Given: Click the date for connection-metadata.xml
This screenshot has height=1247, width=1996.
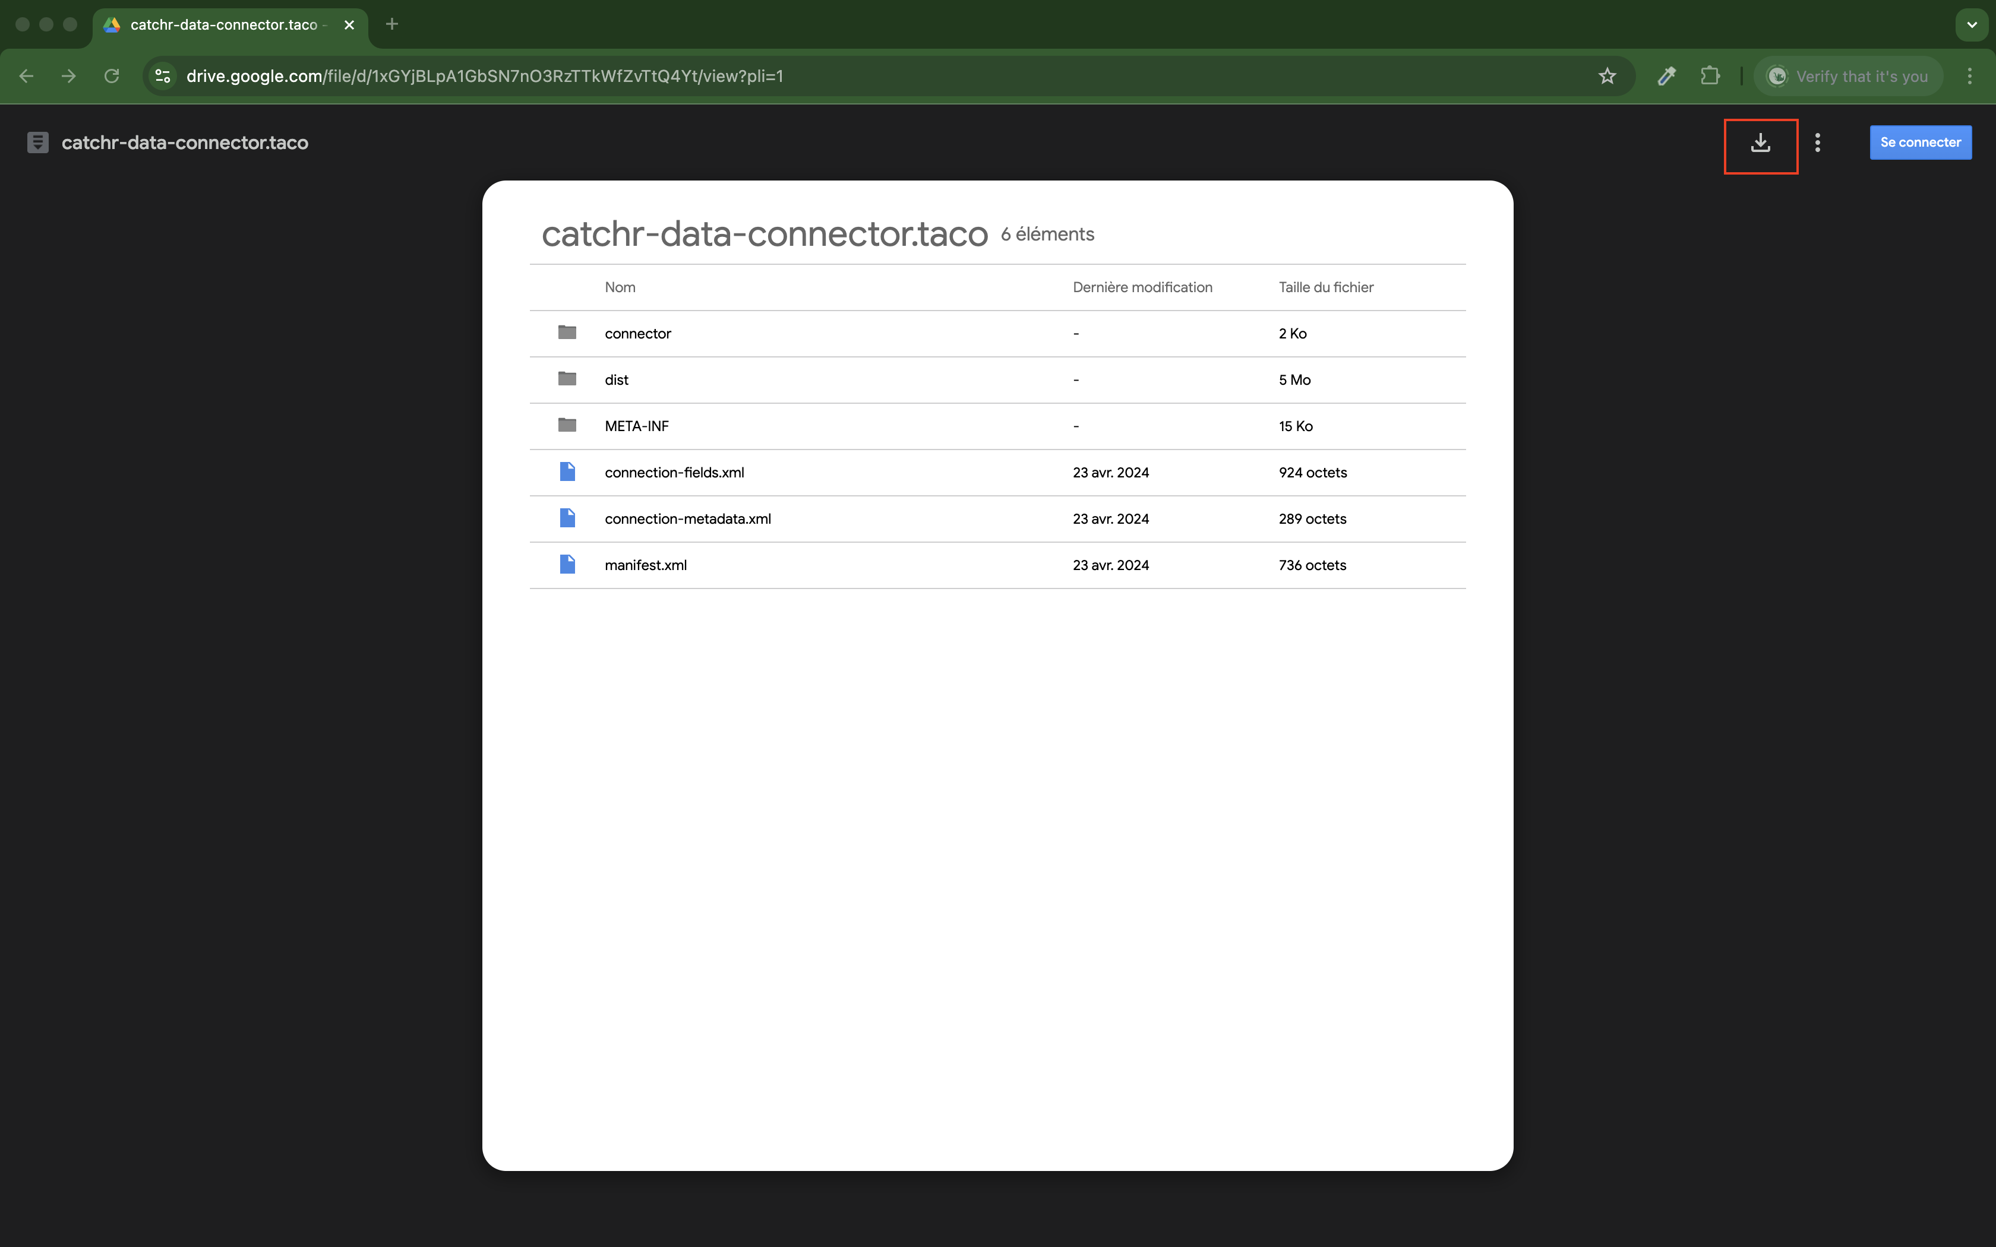Looking at the screenshot, I should click(x=1110, y=519).
